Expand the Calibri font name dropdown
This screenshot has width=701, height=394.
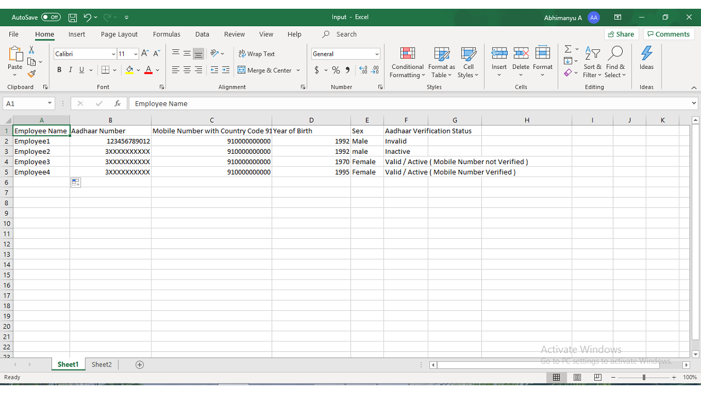(113, 54)
